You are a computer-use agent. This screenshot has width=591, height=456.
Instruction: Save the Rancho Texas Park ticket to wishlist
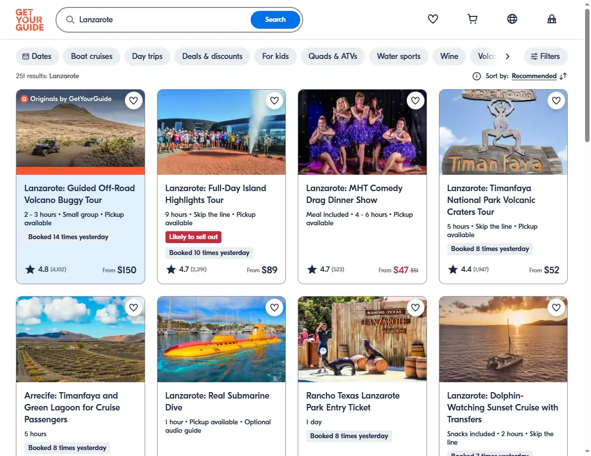coord(415,307)
